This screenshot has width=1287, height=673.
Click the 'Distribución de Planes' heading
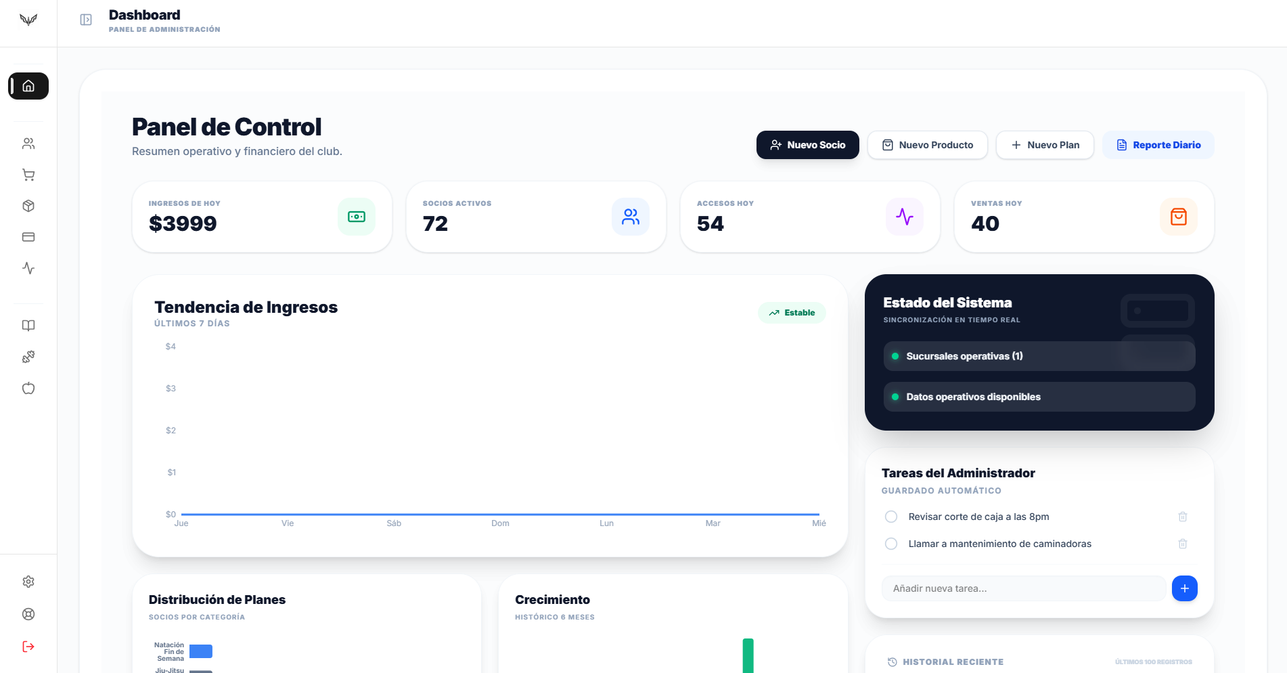217,600
